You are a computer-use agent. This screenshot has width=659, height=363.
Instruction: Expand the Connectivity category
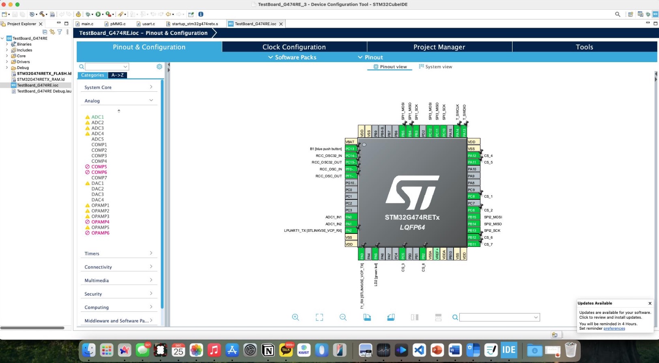118,267
